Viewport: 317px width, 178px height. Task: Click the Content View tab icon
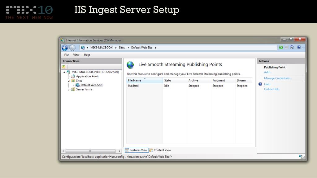pos(151,150)
